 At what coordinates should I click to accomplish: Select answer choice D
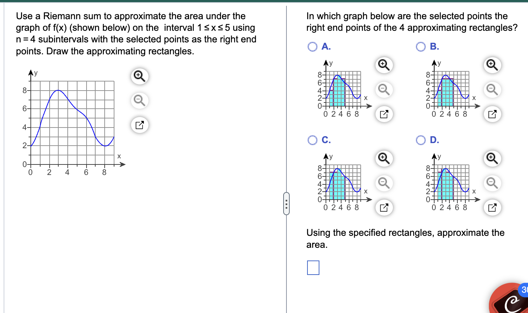click(x=420, y=140)
